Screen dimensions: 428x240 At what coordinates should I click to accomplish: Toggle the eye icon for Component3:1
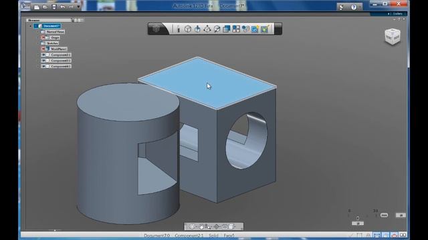tap(43, 61)
